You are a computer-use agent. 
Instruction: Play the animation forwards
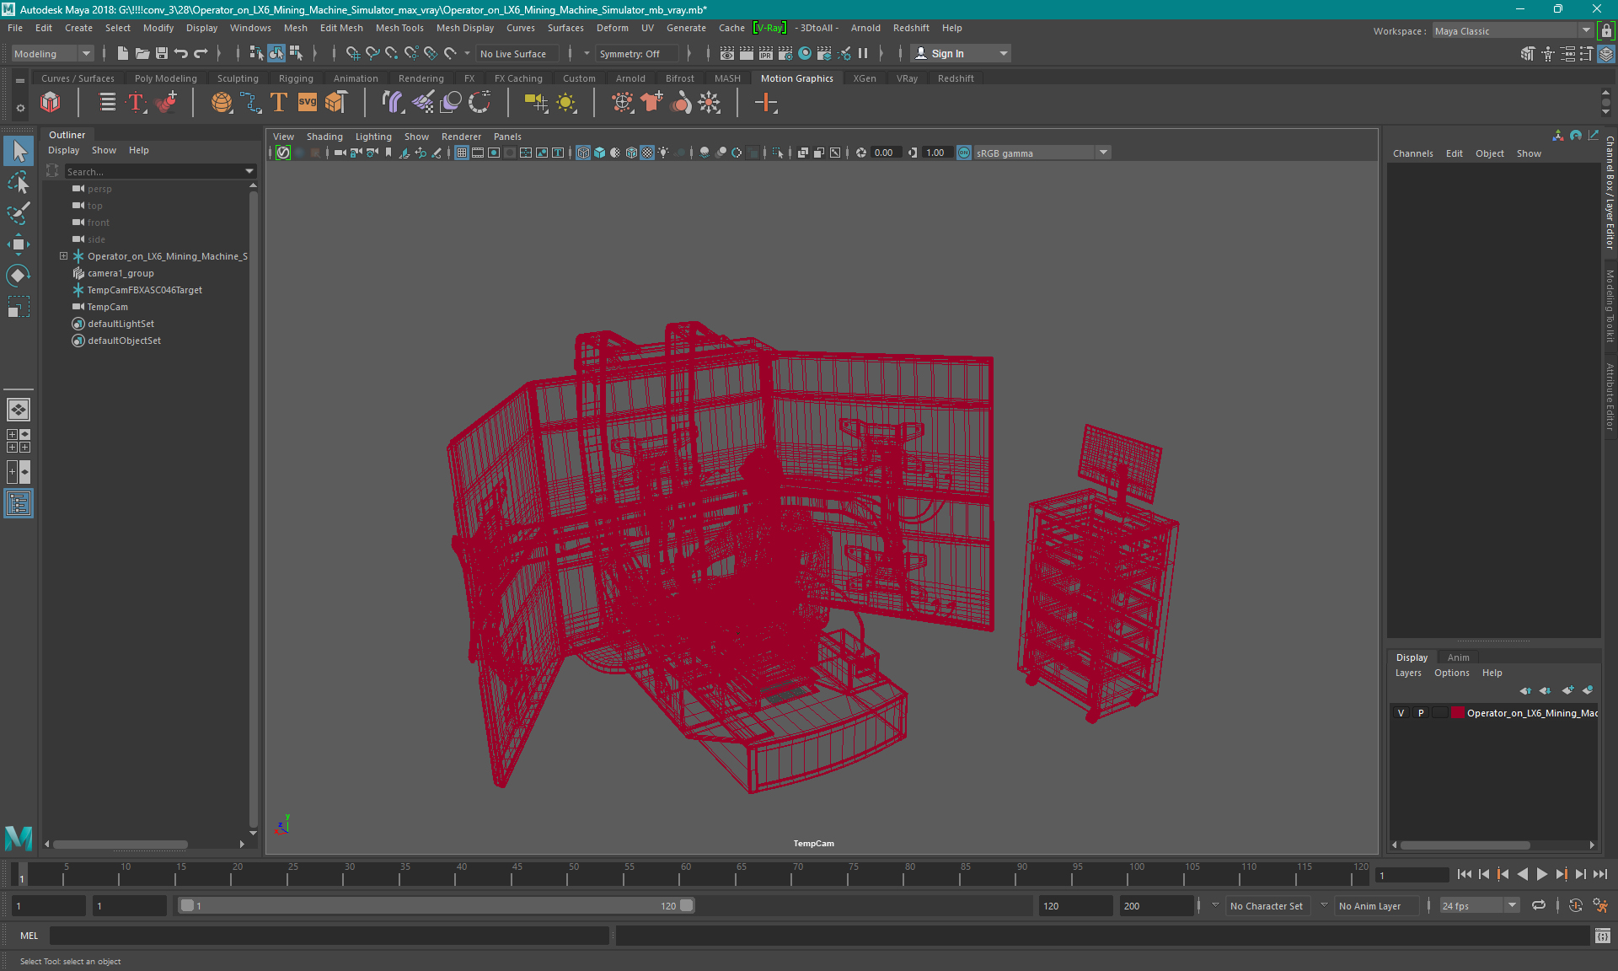(1541, 874)
